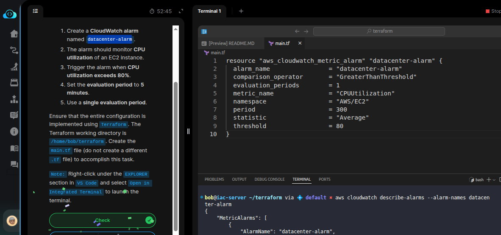Click line 2 alarm_name in editor
Screen dimensions: 501x235
pyautogui.click(x=251, y=69)
